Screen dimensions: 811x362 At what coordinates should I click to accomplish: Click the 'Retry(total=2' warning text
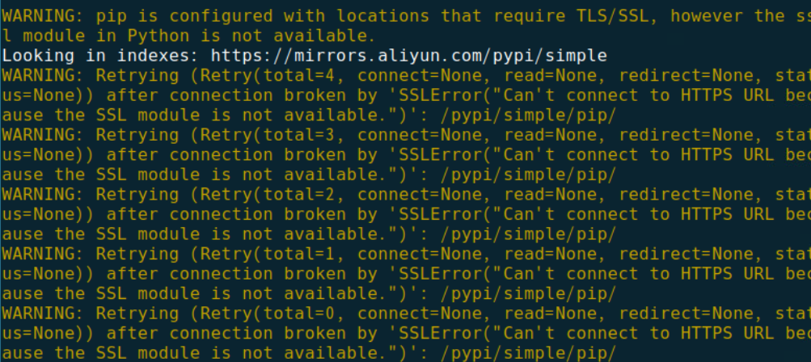pos(267,195)
